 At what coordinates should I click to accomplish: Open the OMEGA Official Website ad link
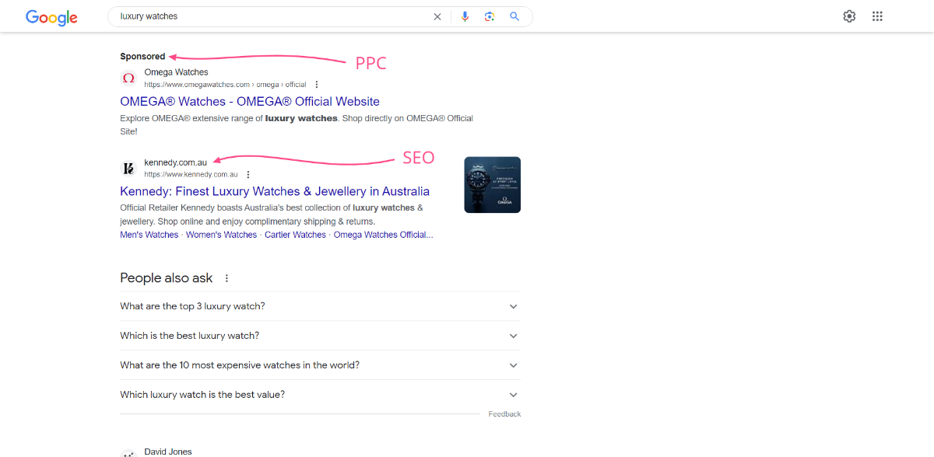coord(249,102)
